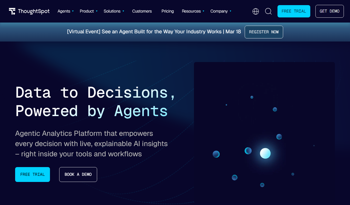Open the Pricing page

tap(168, 11)
